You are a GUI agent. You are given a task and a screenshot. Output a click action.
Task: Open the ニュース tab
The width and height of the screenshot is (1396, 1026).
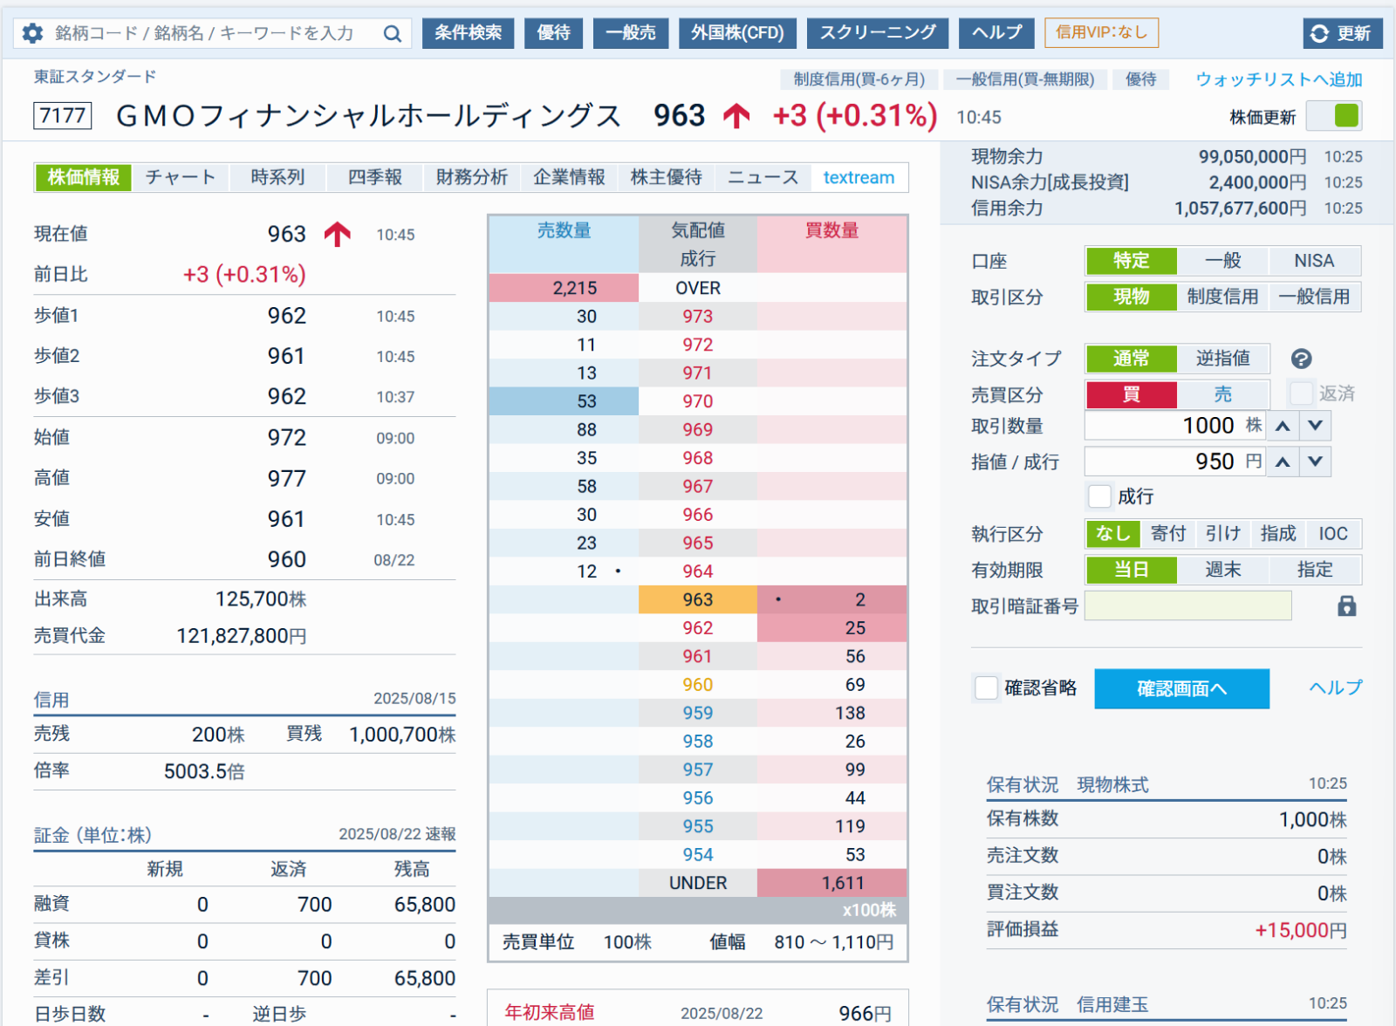pos(763,177)
